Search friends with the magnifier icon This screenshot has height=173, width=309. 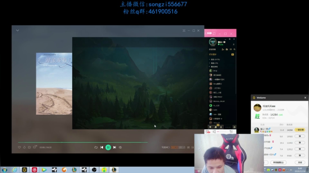point(234,49)
